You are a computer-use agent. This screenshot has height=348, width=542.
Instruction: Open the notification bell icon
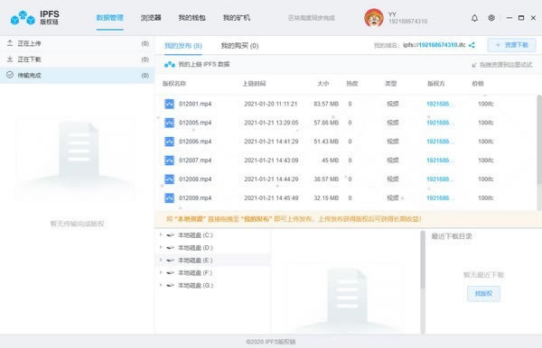(x=474, y=18)
